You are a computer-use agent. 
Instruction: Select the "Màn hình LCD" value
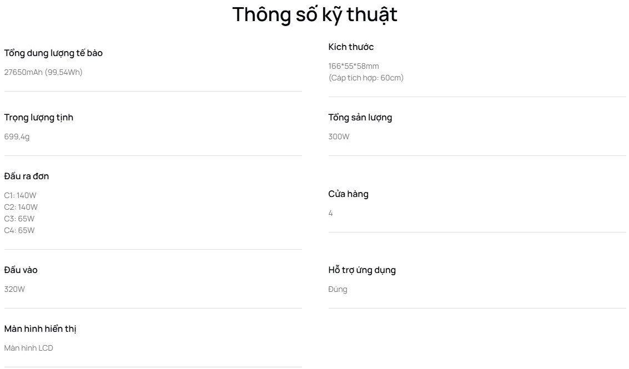(29, 348)
